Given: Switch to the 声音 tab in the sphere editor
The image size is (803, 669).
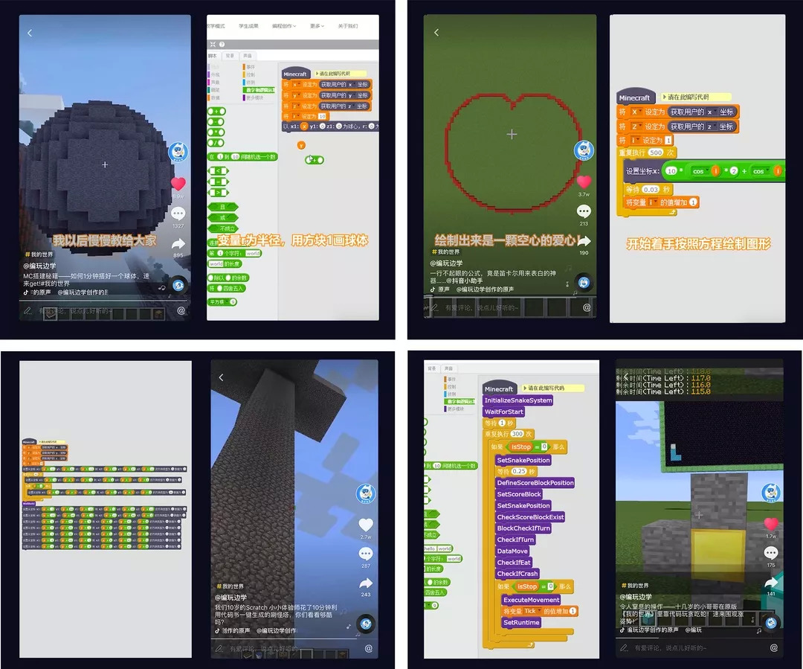Looking at the screenshot, I should [248, 55].
